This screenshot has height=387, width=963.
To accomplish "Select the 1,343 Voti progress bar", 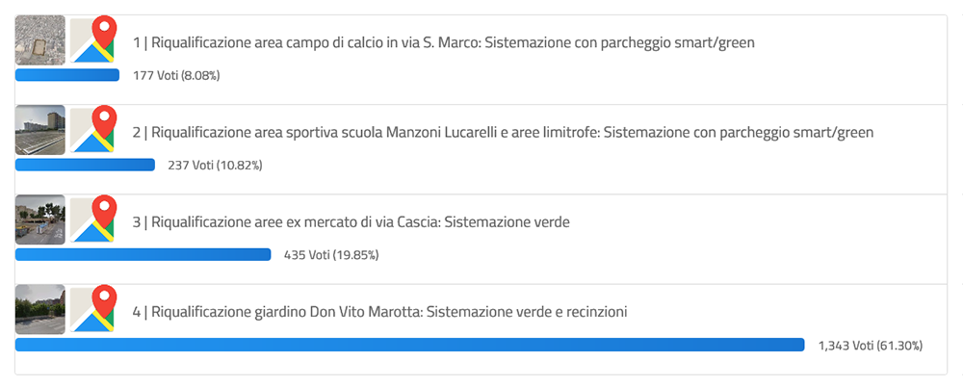I will [409, 345].
